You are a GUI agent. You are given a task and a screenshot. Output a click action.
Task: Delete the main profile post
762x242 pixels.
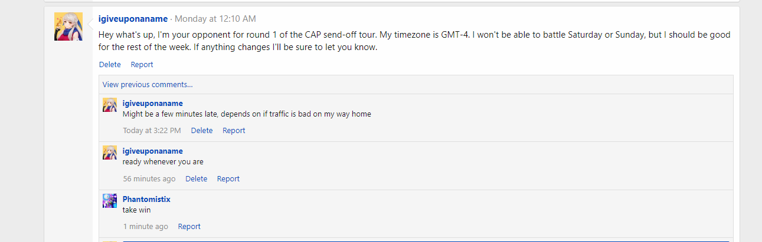(x=110, y=65)
